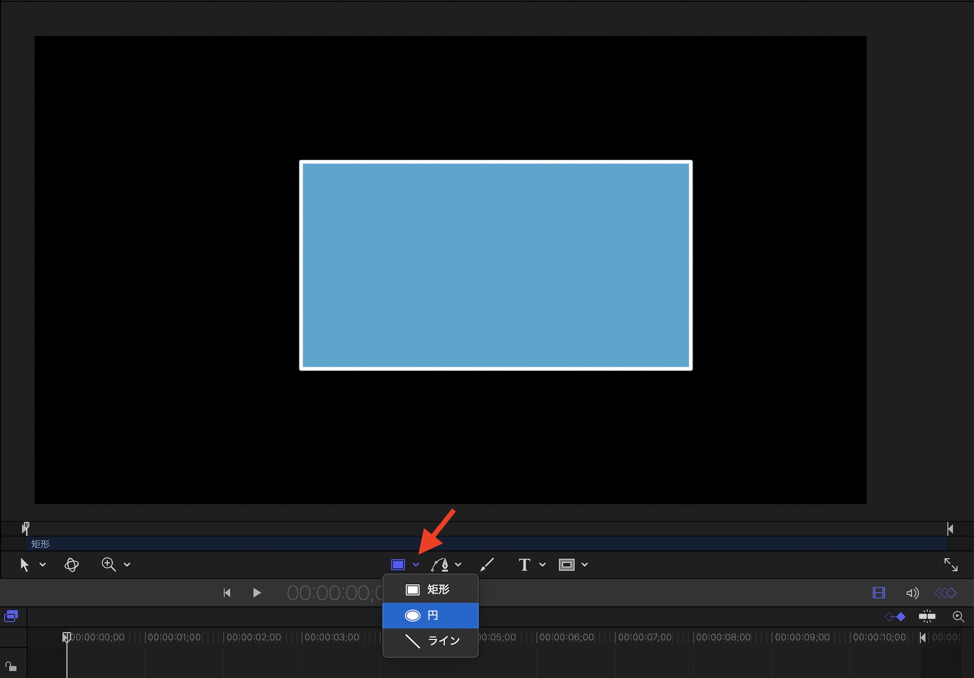This screenshot has width=974, height=678.
Task: Select the Text tool
Action: pyautogui.click(x=524, y=565)
